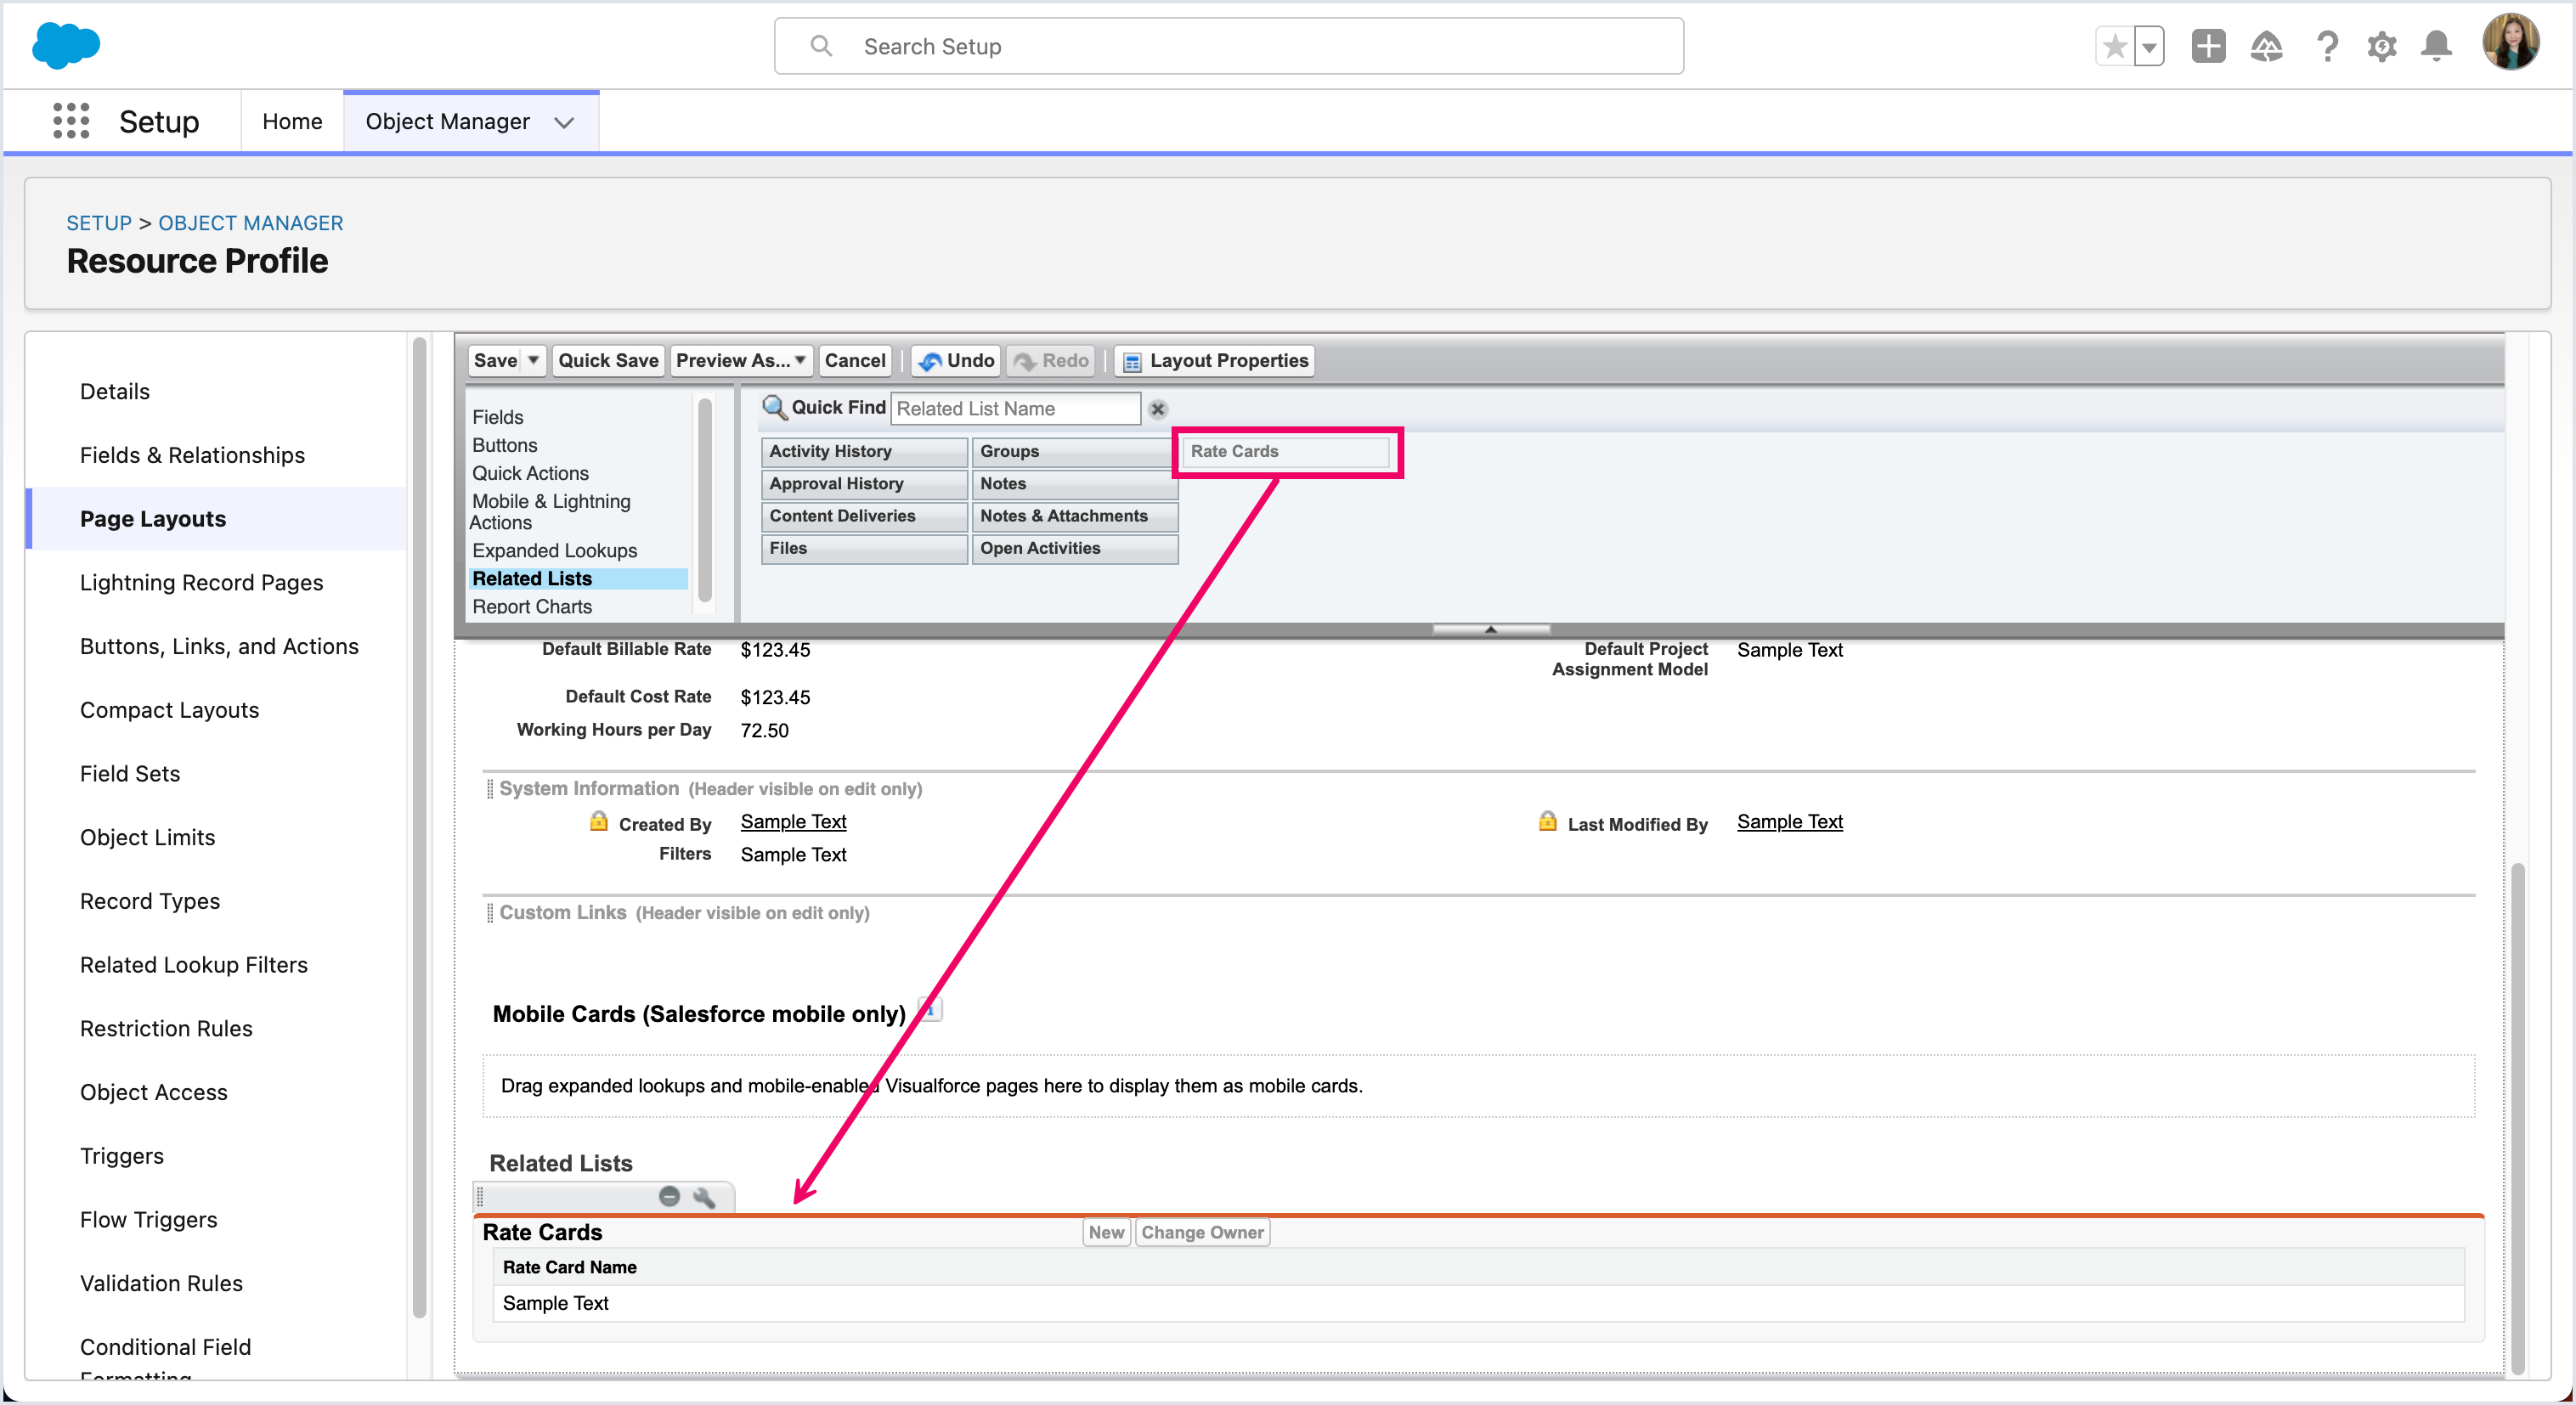
Task: Open the Preview As dropdown
Action: [x=741, y=360]
